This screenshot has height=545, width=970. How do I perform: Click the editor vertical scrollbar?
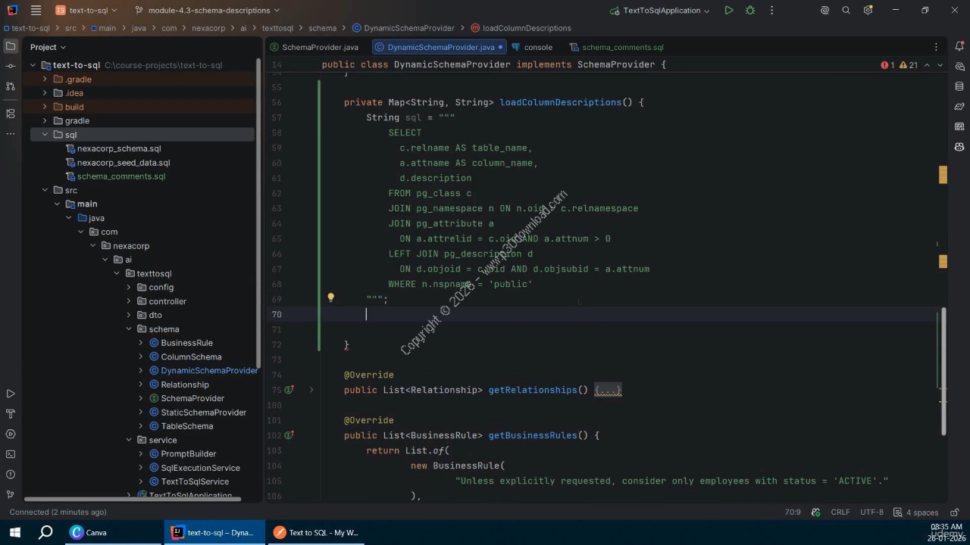point(943,371)
